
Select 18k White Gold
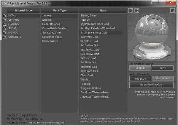(x=101, y=37)
